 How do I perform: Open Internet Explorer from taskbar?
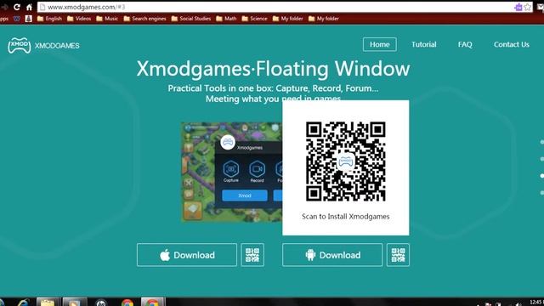(23, 303)
